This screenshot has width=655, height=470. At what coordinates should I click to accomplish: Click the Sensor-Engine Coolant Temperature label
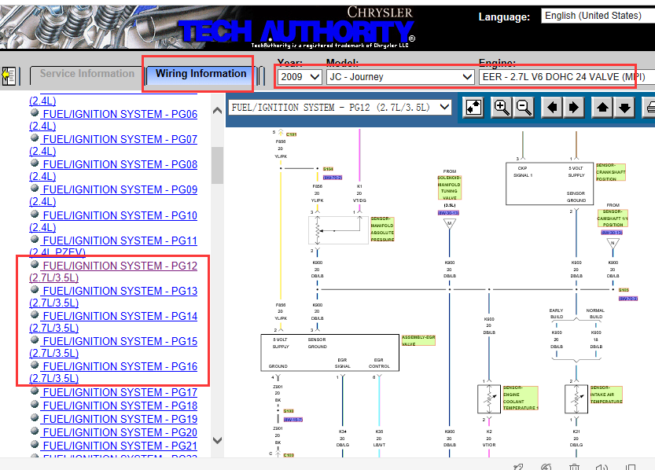[521, 398]
